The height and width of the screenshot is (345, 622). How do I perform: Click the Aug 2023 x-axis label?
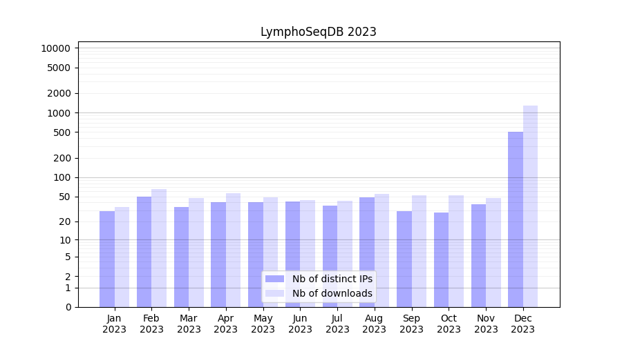click(374, 324)
